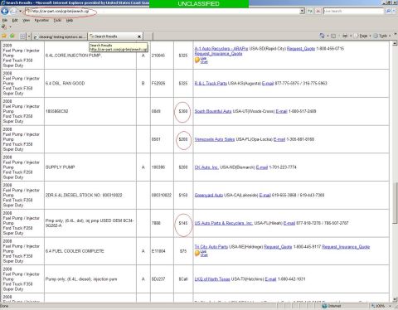
Task: Refresh the page with the Refresh icon
Action: pyautogui.click(x=310, y=11)
